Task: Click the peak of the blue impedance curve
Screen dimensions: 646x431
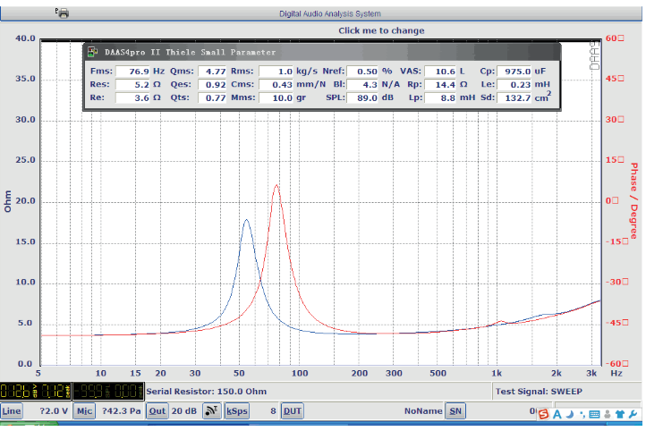Action: [x=246, y=220]
